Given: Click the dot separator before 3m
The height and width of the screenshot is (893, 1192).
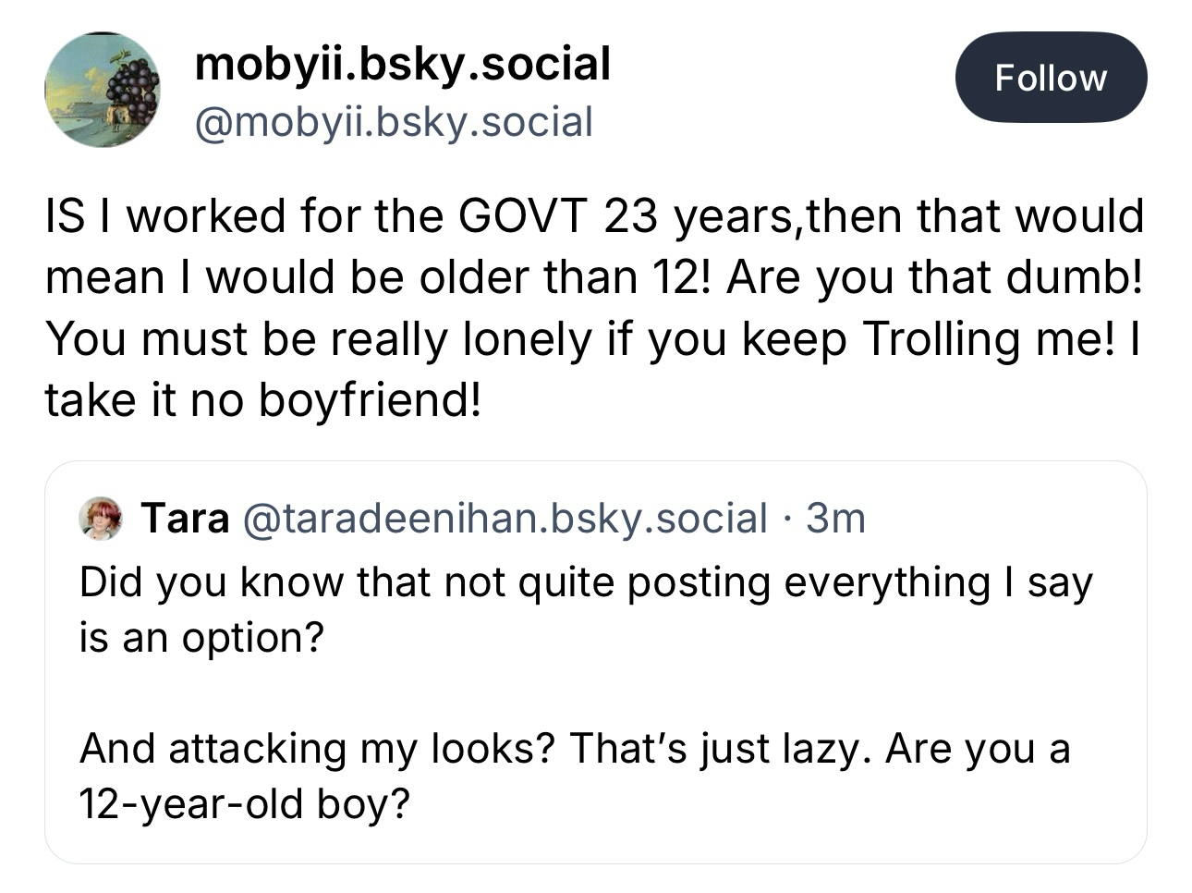Looking at the screenshot, I should pos(786,518).
